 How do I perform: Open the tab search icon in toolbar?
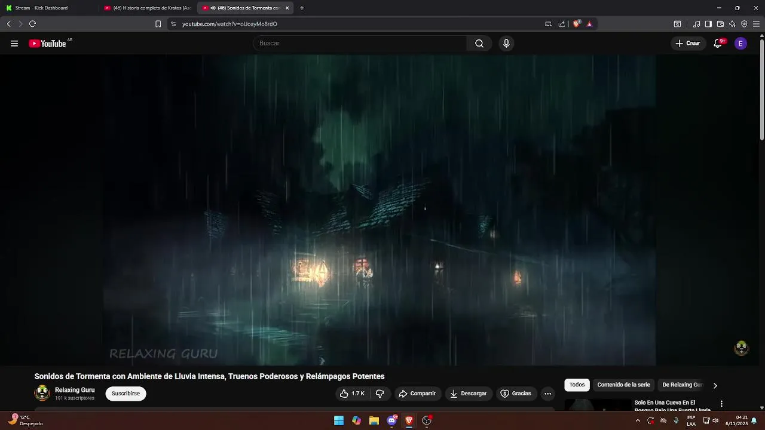tap(677, 24)
